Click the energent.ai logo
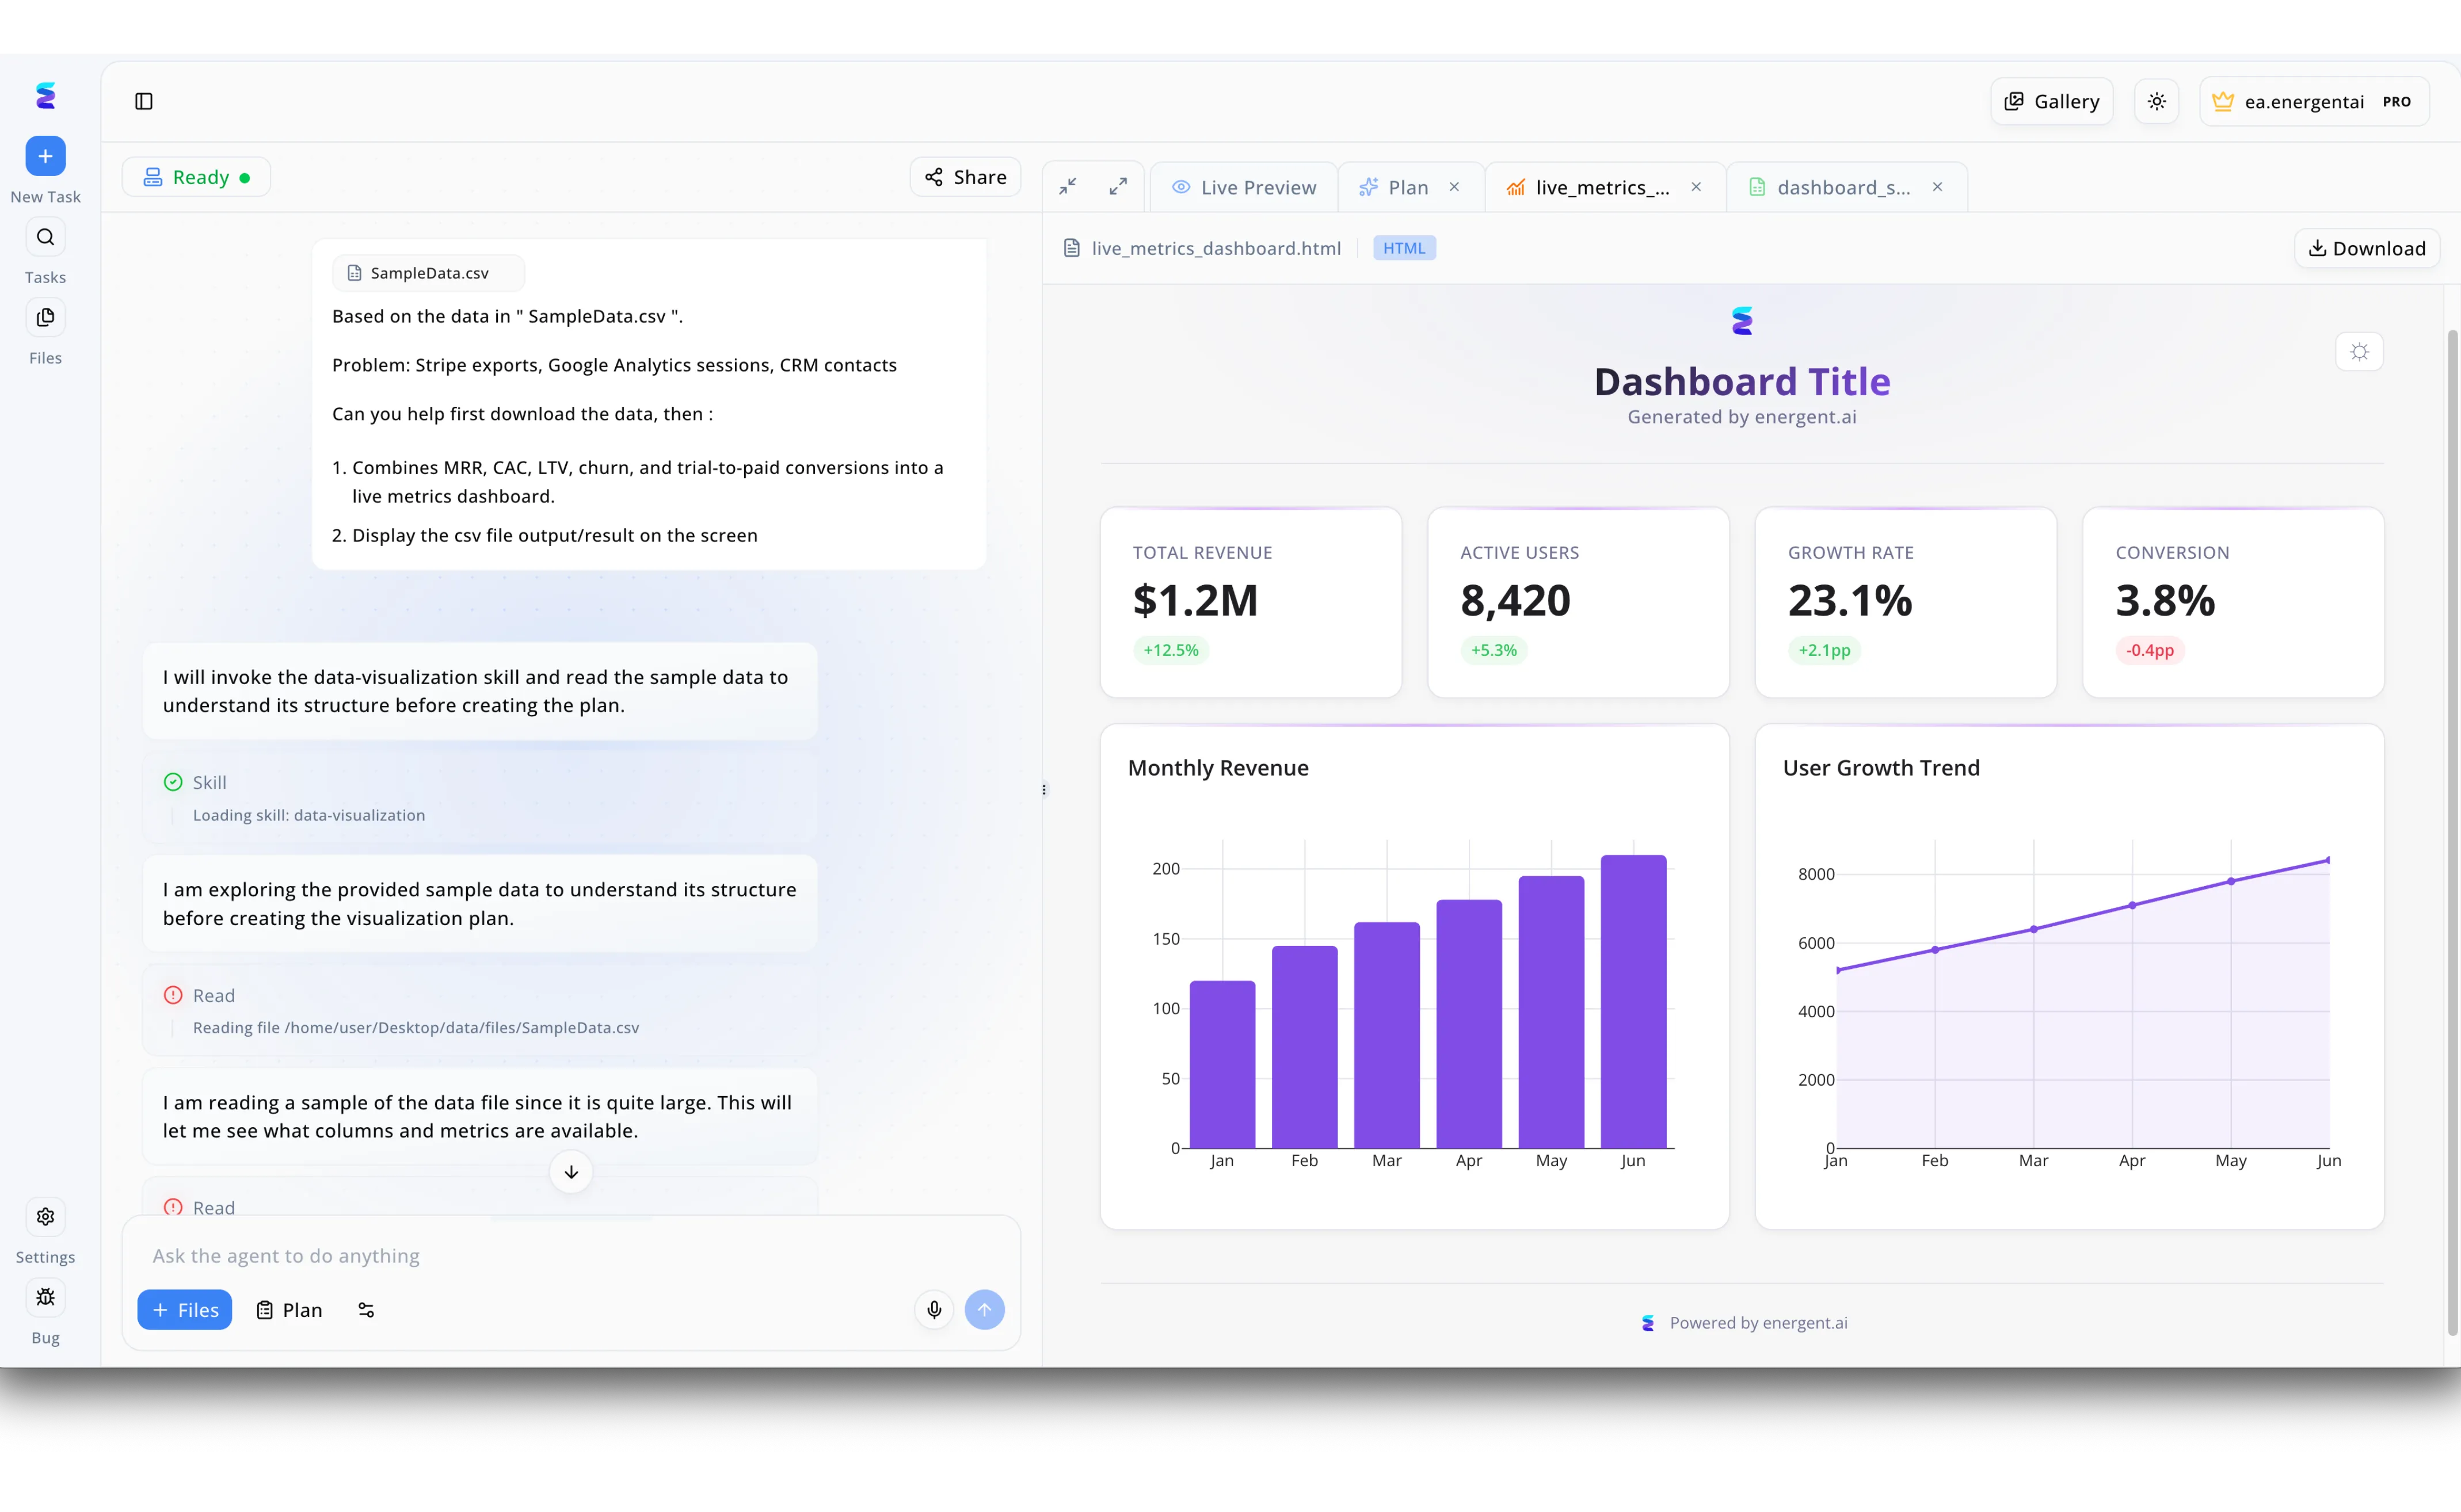The width and height of the screenshot is (2461, 1512). coord(45,95)
